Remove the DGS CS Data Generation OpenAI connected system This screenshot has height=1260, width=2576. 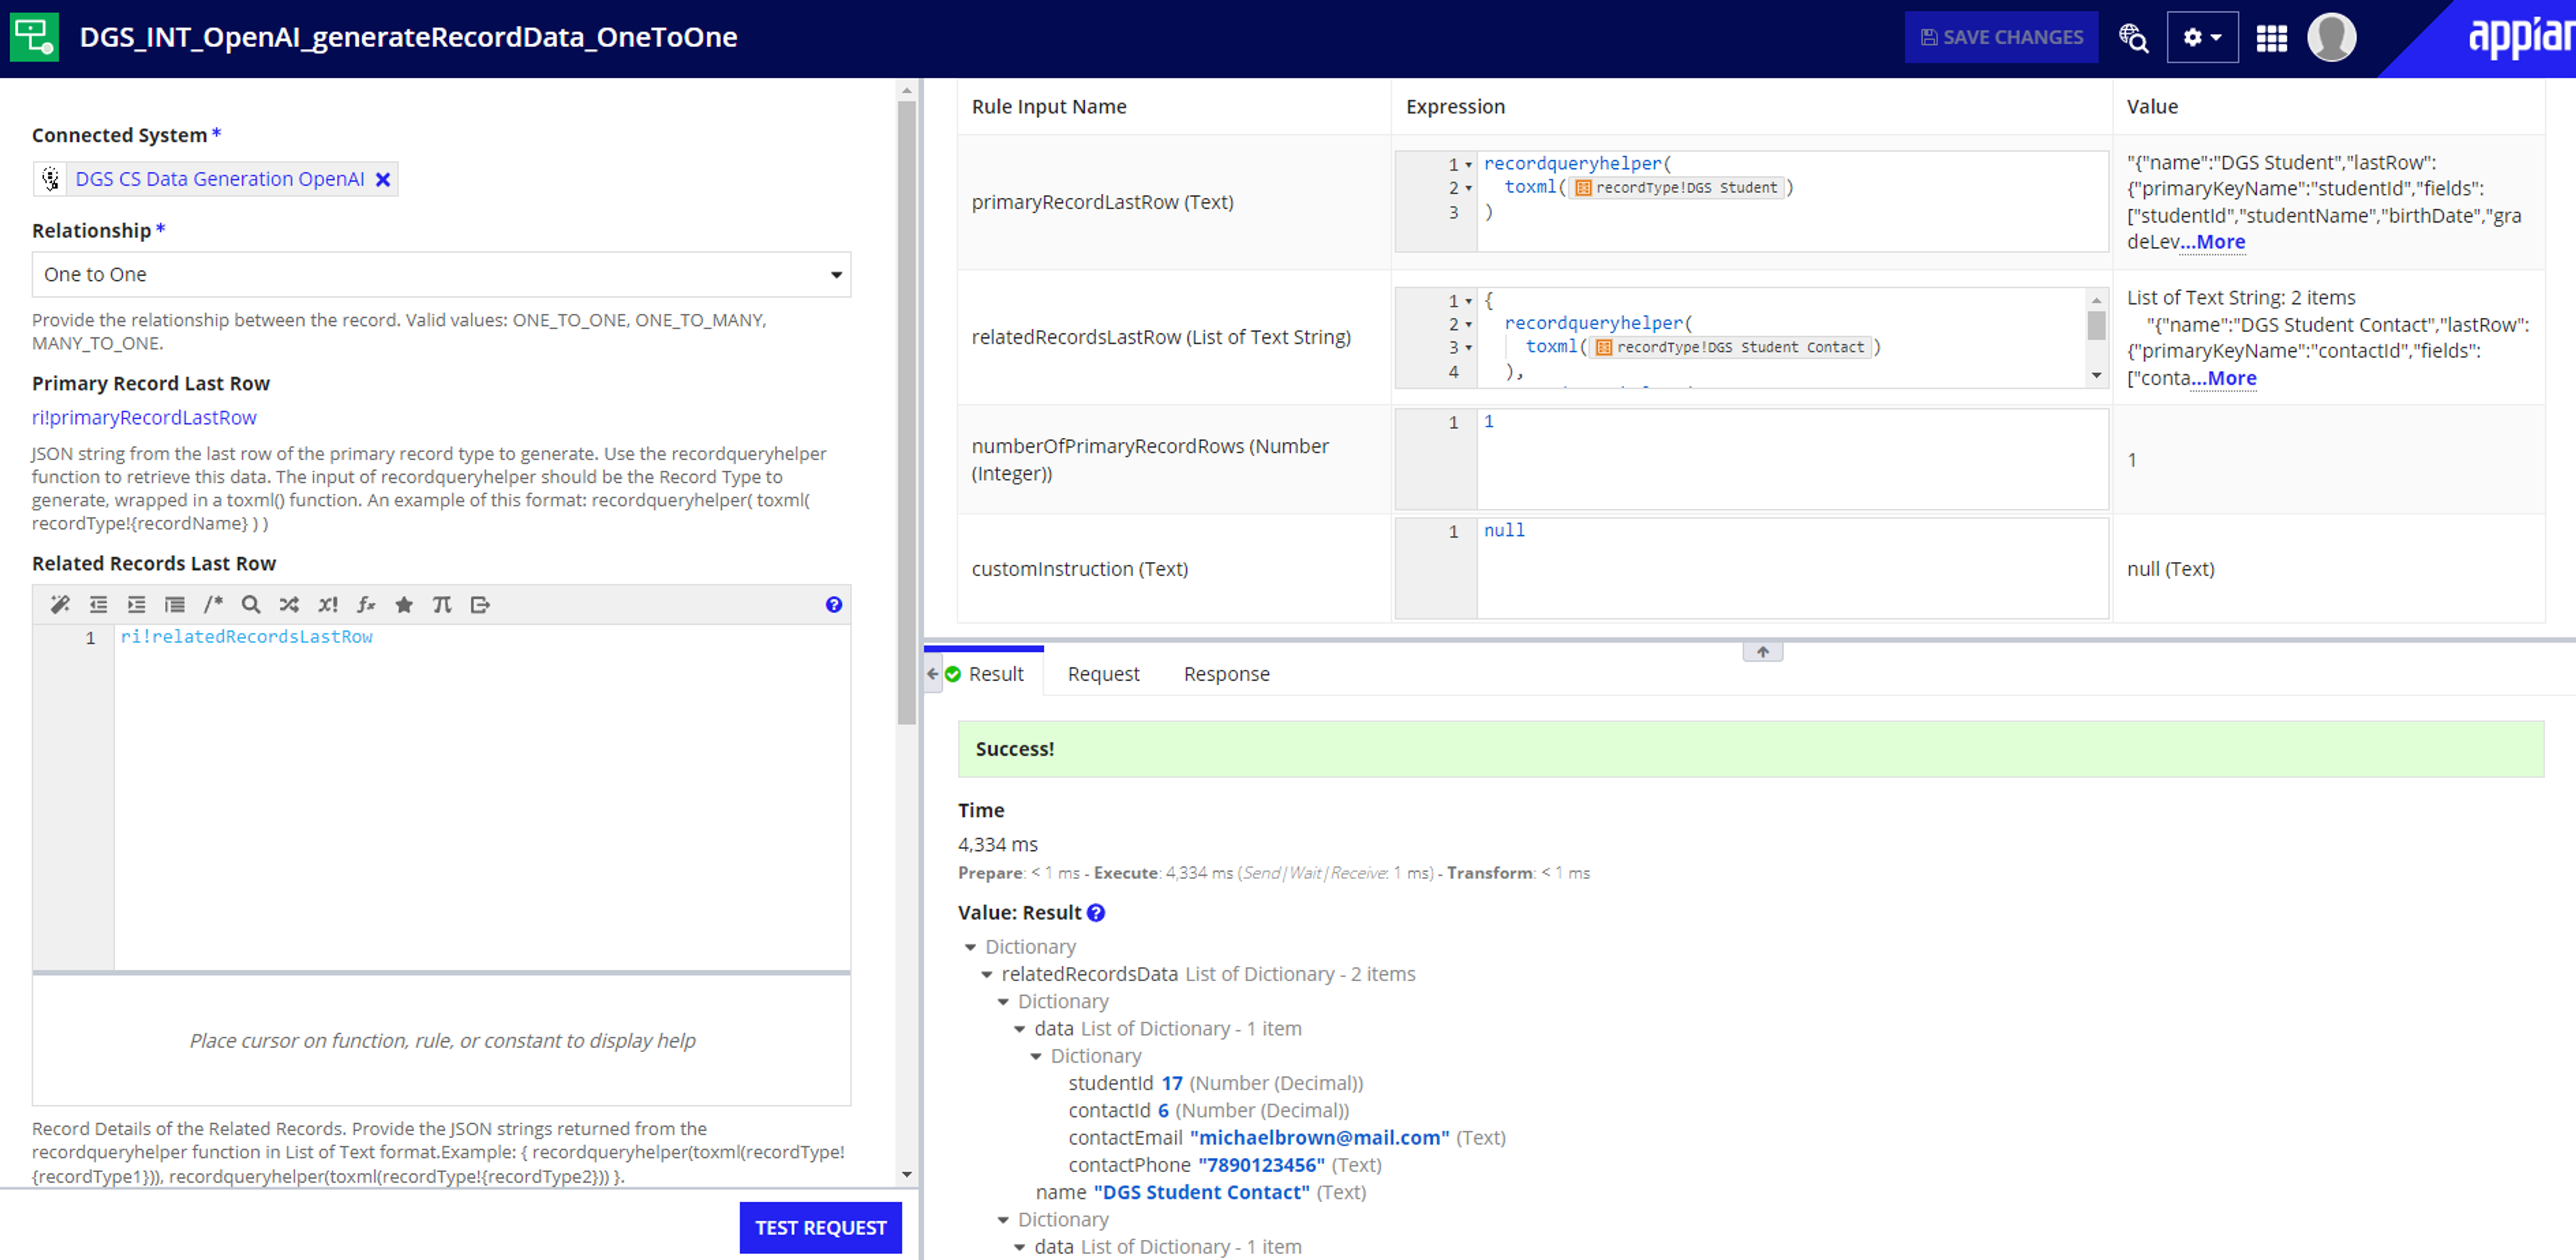click(x=383, y=179)
